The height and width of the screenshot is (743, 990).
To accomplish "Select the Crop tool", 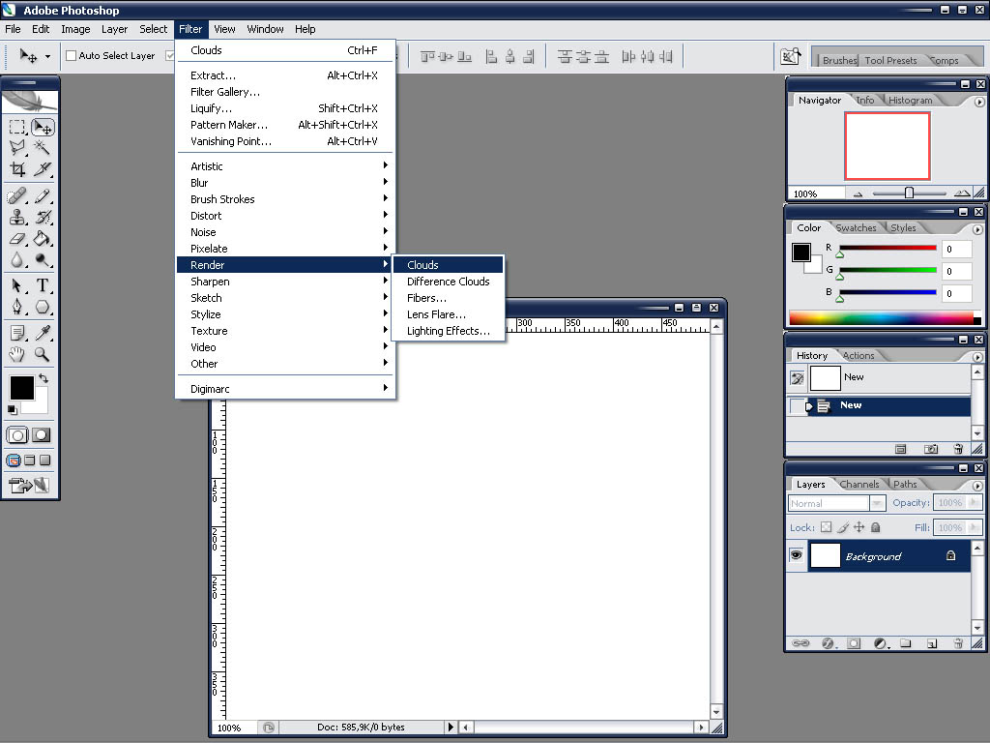I will [x=17, y=169].
